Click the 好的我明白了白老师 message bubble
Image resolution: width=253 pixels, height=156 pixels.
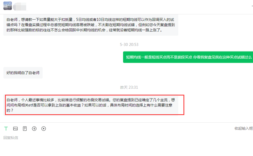click(23, 73)
